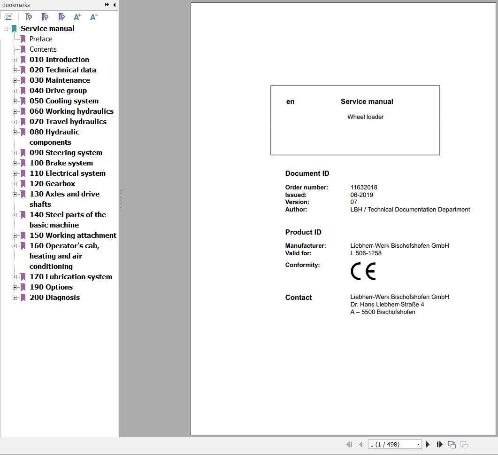Click the 'Product ID' heading
Viewport: 498px width, 455px height.
pyautogui.click(x=303, y=232)
